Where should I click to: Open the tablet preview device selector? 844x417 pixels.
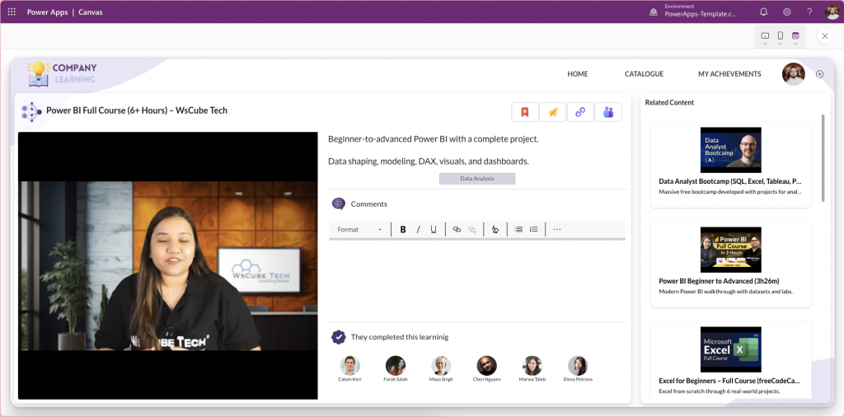tap(765, 36)
